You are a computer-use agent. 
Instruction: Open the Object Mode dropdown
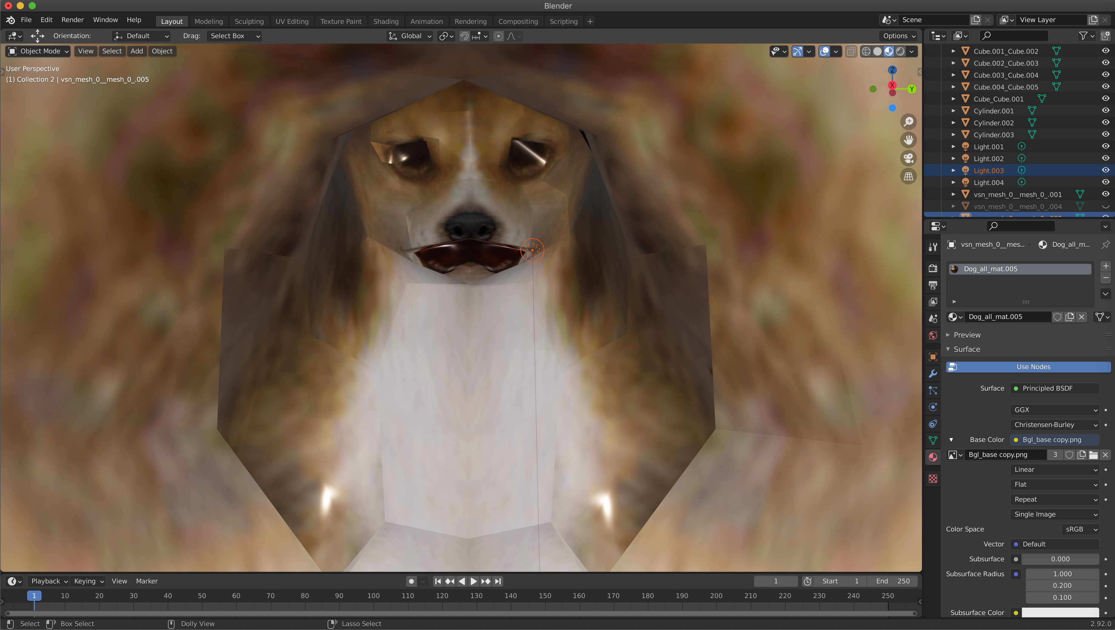coord(38,51)
